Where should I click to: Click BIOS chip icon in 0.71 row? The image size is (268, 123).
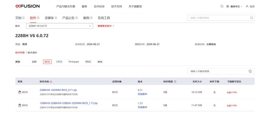20,92
